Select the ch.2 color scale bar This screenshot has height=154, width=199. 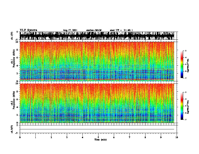tap(182, 106)
